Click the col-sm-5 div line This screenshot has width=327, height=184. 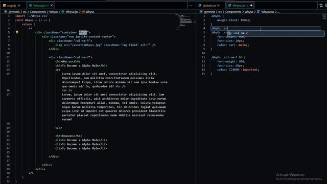[71, 41]
